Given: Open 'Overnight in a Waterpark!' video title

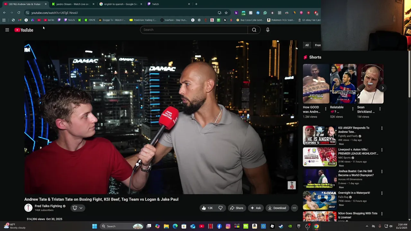Looking at the screenshot, I should coord(354,193).
